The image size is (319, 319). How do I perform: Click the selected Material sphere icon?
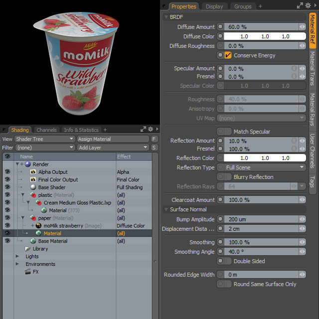(38, 233)
